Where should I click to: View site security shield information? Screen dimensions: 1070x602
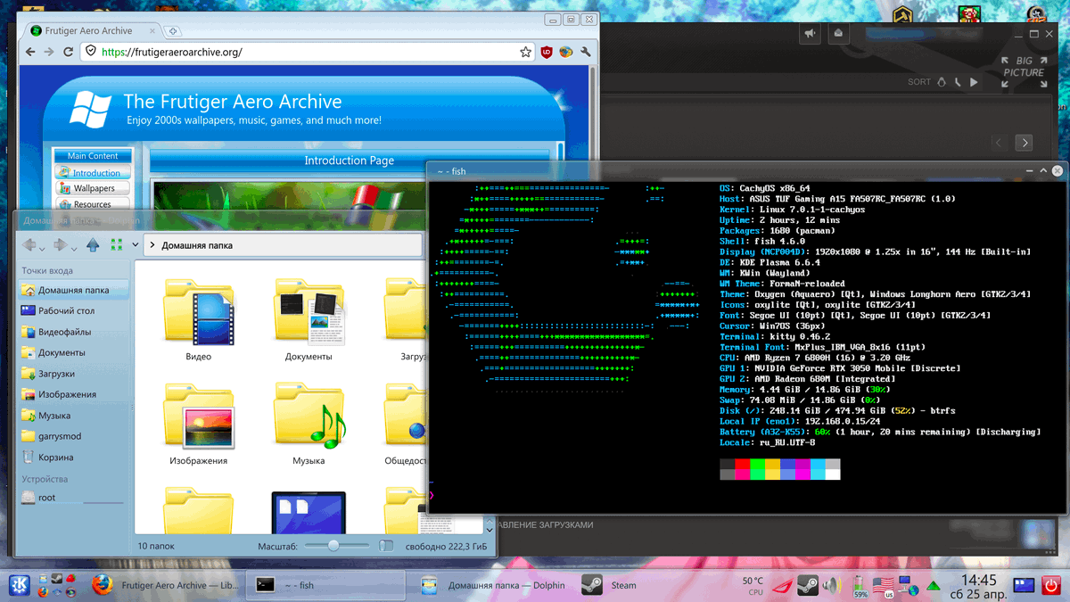(90, 52)
